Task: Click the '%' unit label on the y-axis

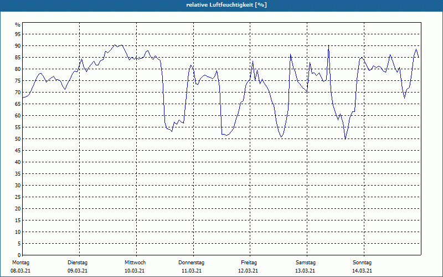Action: [18, 25]
